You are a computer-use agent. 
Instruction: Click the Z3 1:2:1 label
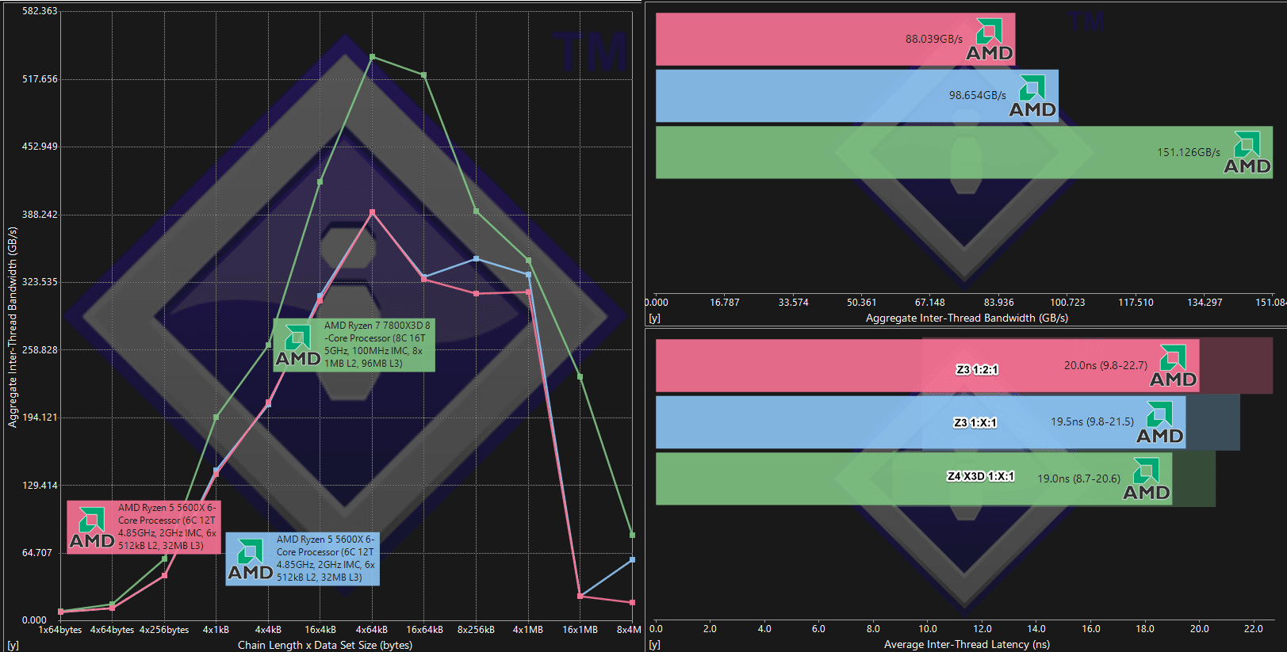[x=977, y=370]
